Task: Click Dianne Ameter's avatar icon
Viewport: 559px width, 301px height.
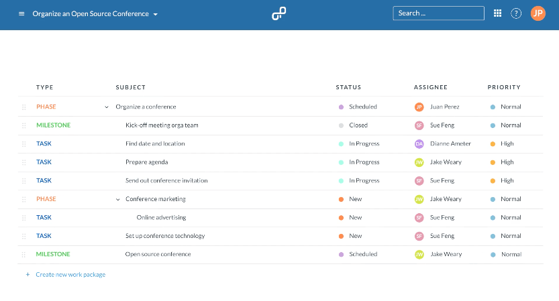Action: pyautogui.click(x=419, y=143)
